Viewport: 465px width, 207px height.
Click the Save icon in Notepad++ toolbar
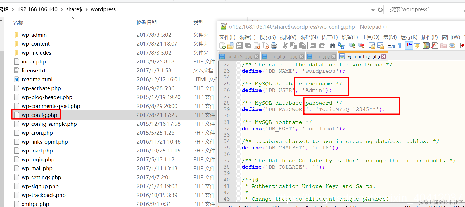tap(239, 46)
